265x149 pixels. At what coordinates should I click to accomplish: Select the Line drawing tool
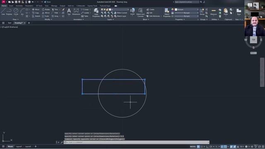pos(3,12)
